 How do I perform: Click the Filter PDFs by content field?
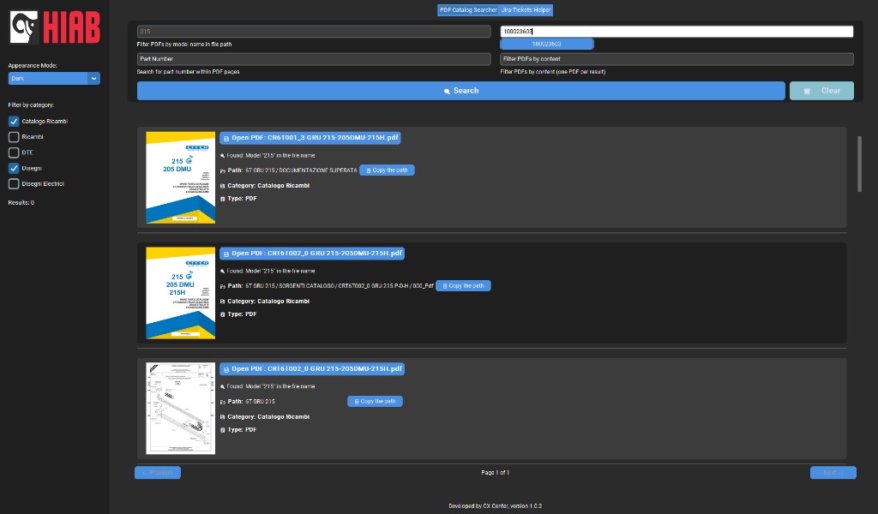[x=677, y=59]
